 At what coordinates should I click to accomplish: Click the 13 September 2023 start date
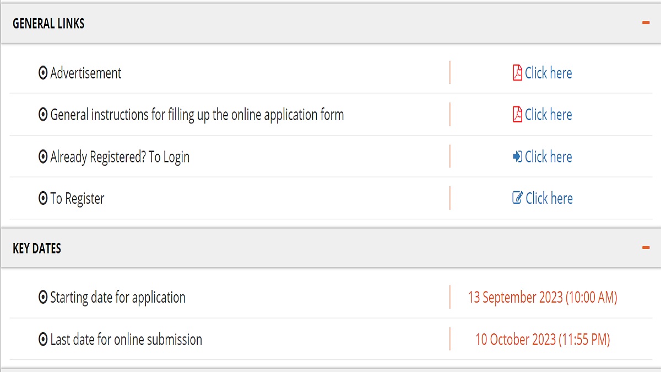click(543, 298)
